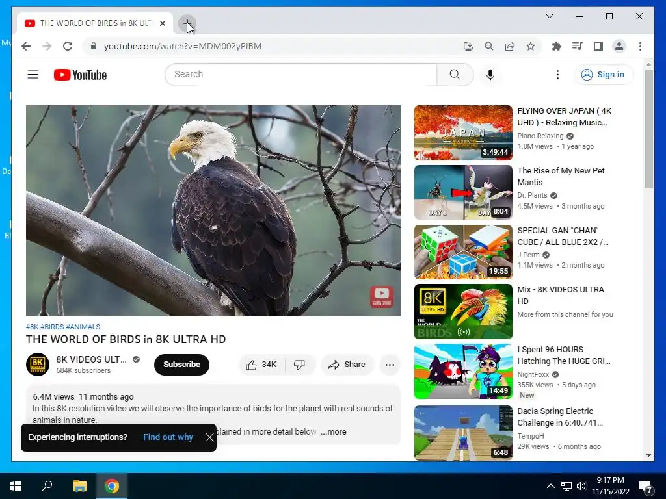Screen dimensions: 666x499
Task: Open Dacia Spring Electric thumbnail
Action: click(x=463, y=433)
